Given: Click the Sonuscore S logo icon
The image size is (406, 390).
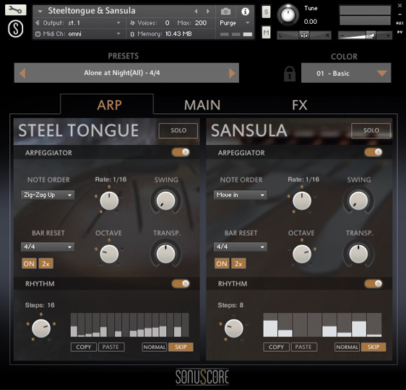Looking at the screenshot, I should point(16,29).
